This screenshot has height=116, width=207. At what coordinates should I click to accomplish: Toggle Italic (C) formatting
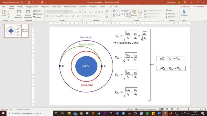pyautogui.click(x=50, y=16)
